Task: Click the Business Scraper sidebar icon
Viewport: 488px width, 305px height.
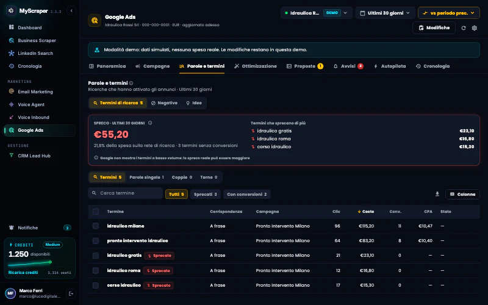Action: click(x=12, y=40)
